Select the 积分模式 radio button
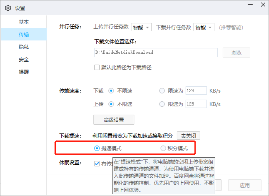Screen dimensions: 269x196 pyautogui.click(x=163, y=148)
